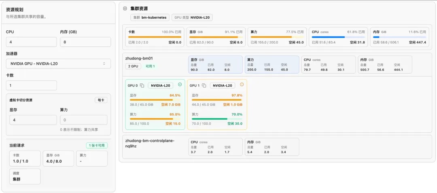Viewport: 437px width, 193px height.
Task: Click the 显存 4.0 / 8.0 request card
Action: tap(58, 159)
